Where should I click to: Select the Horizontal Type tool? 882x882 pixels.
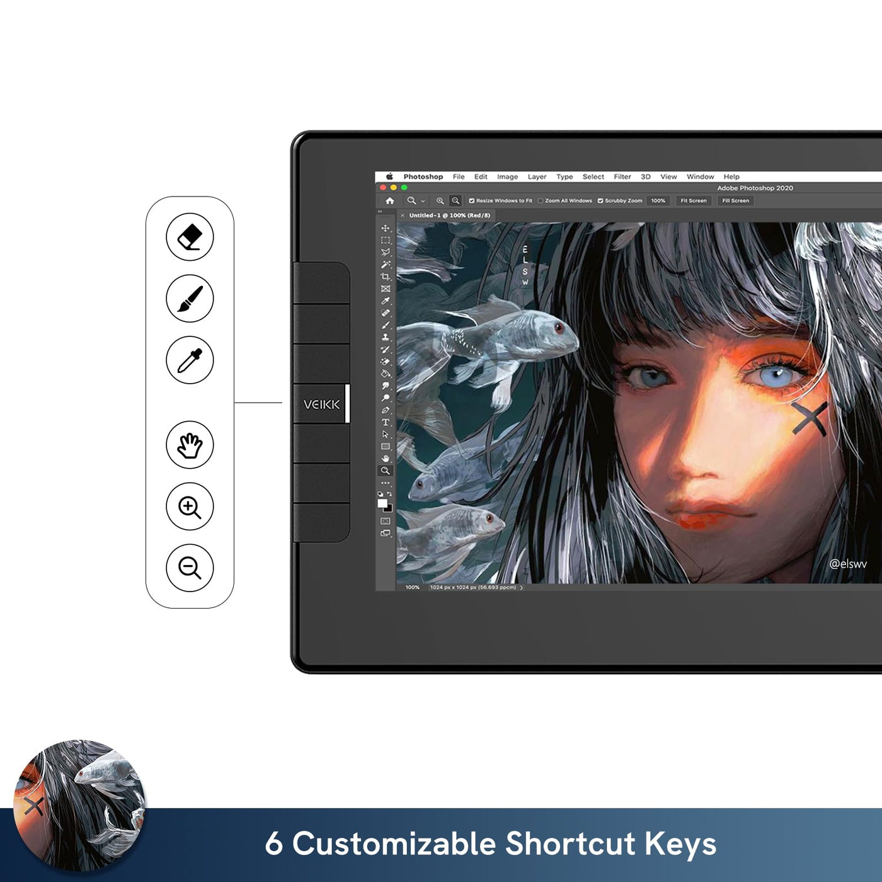(x=385, y=422)
